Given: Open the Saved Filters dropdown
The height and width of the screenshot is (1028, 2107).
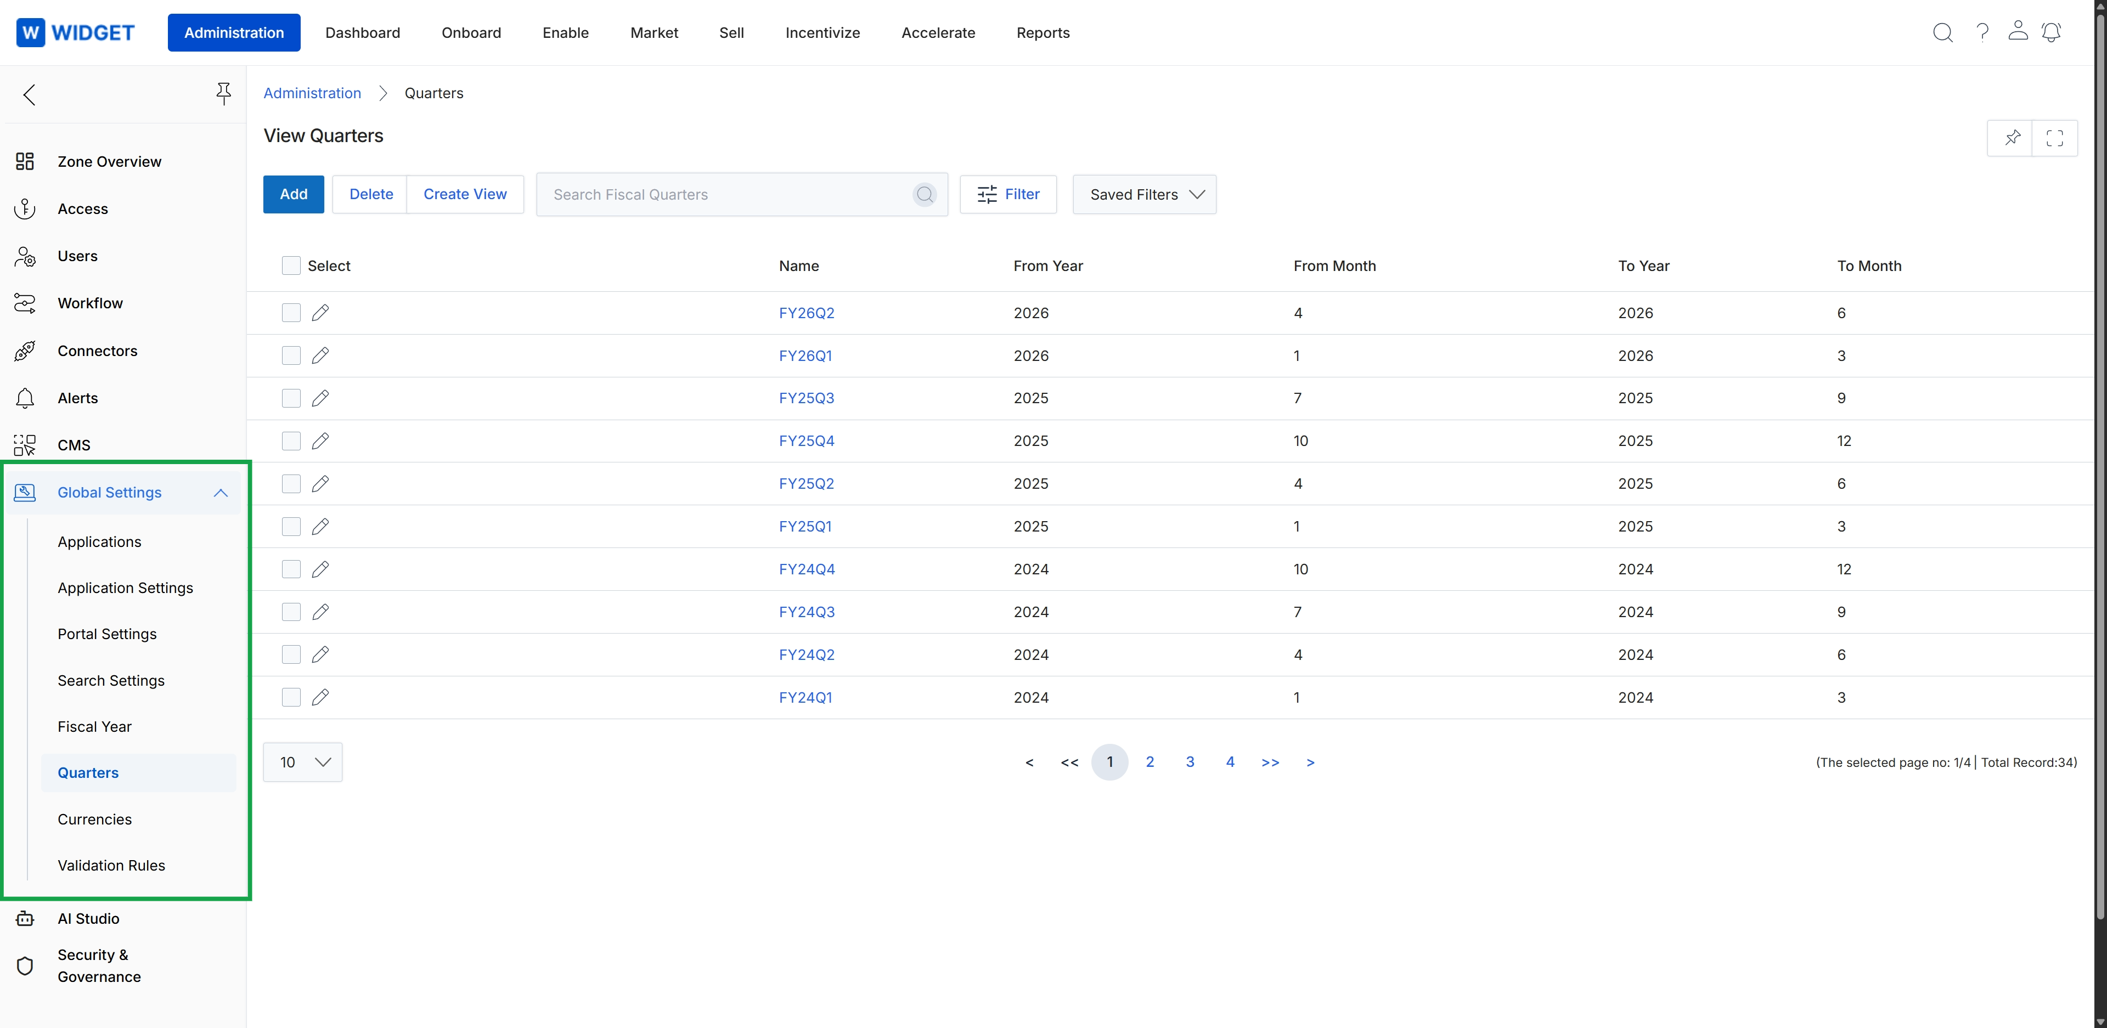Looking at the screenshot, I should pyautogui.click(x=1144, y=195).
